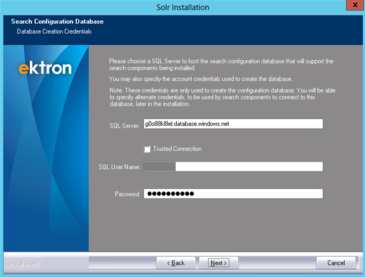365x277 pixels.
Task: Click the 'Please choose a SQL Server' paragraph
Action: [x=221, y=64]
